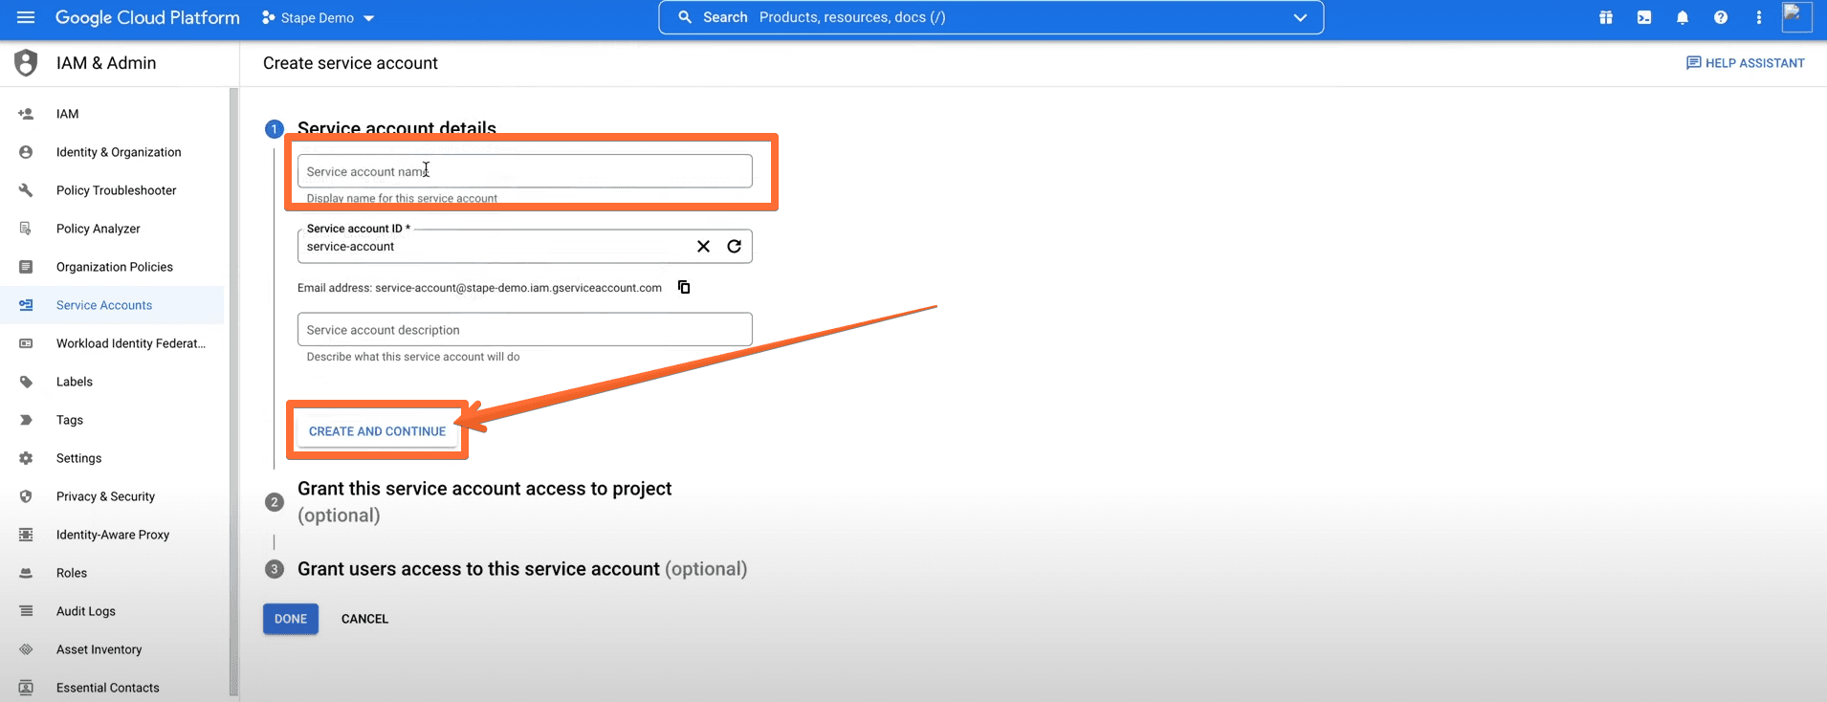Click the sidebar vertical scrollbar

pos(233,392)
